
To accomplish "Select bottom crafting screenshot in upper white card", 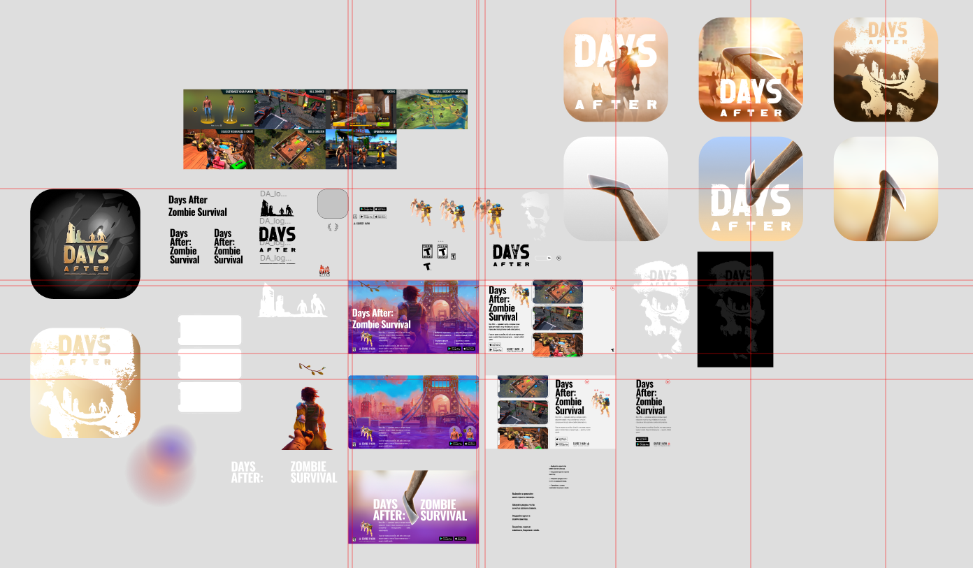I will pos(558,344).
